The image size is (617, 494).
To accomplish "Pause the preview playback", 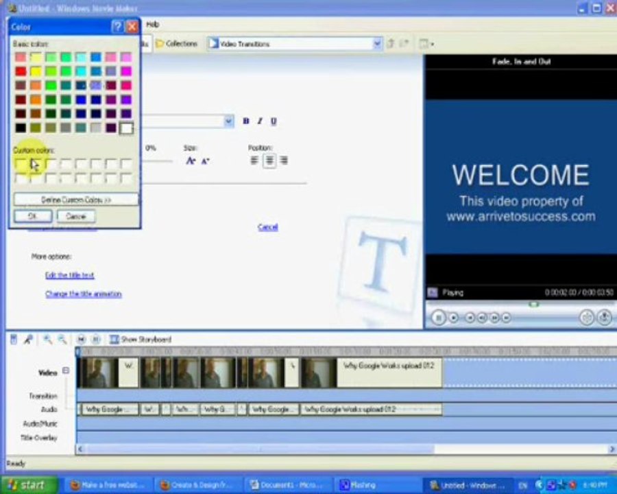I will pyautogui.click(x=438, y=318).
